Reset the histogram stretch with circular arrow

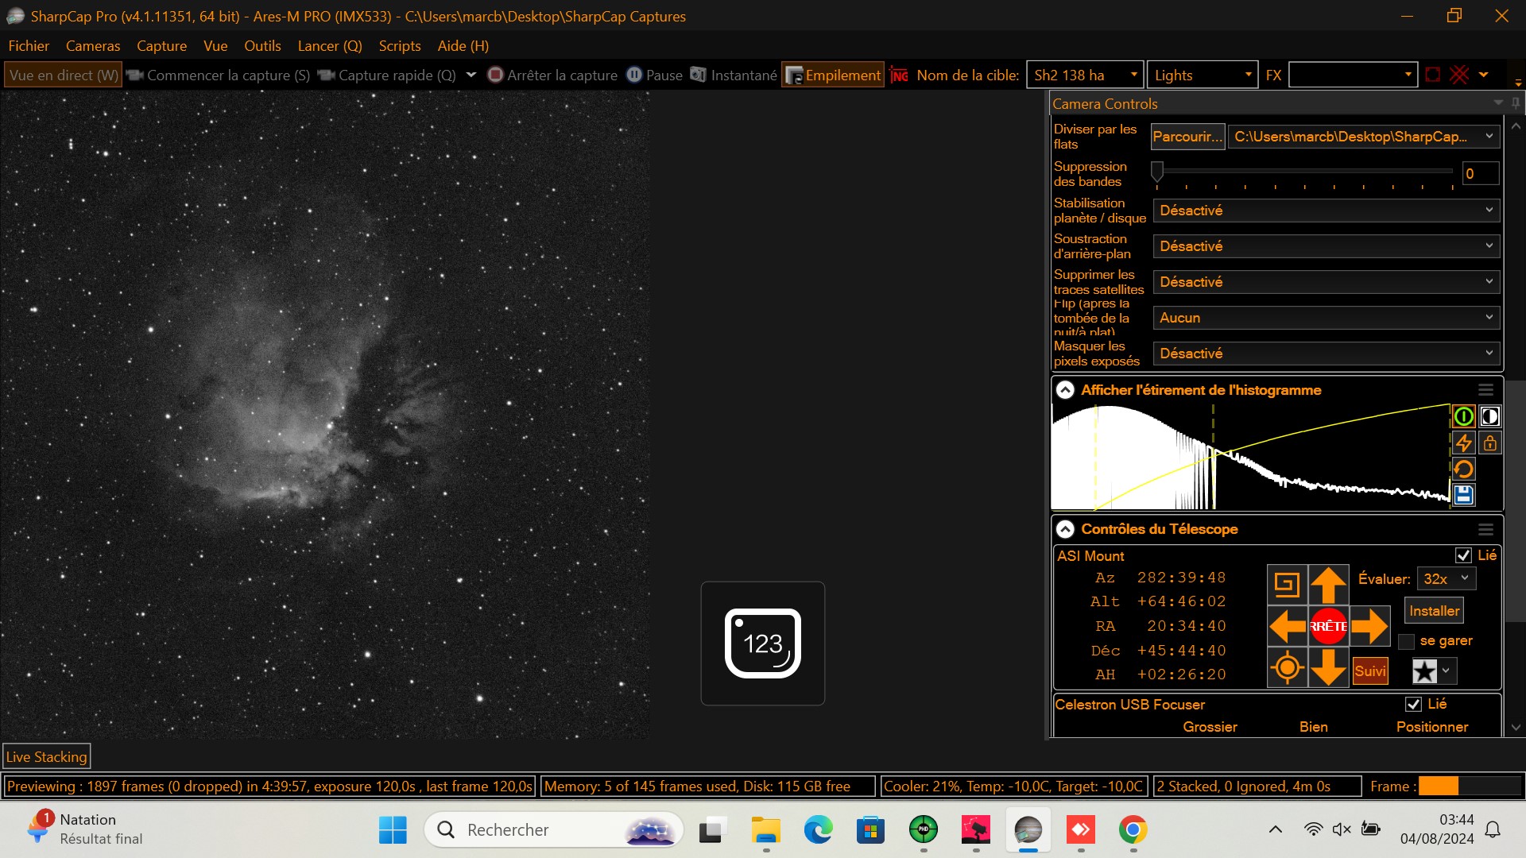coord(1463,470)
